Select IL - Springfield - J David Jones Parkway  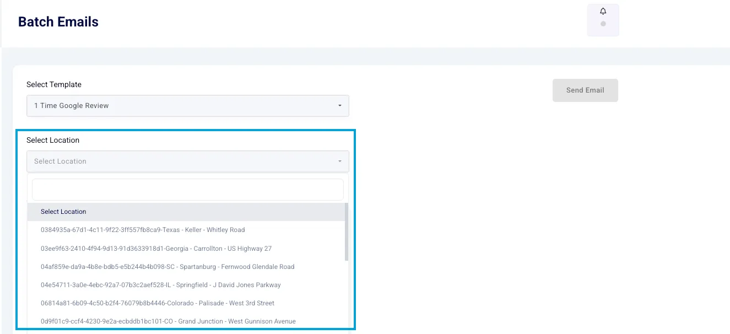186,285
